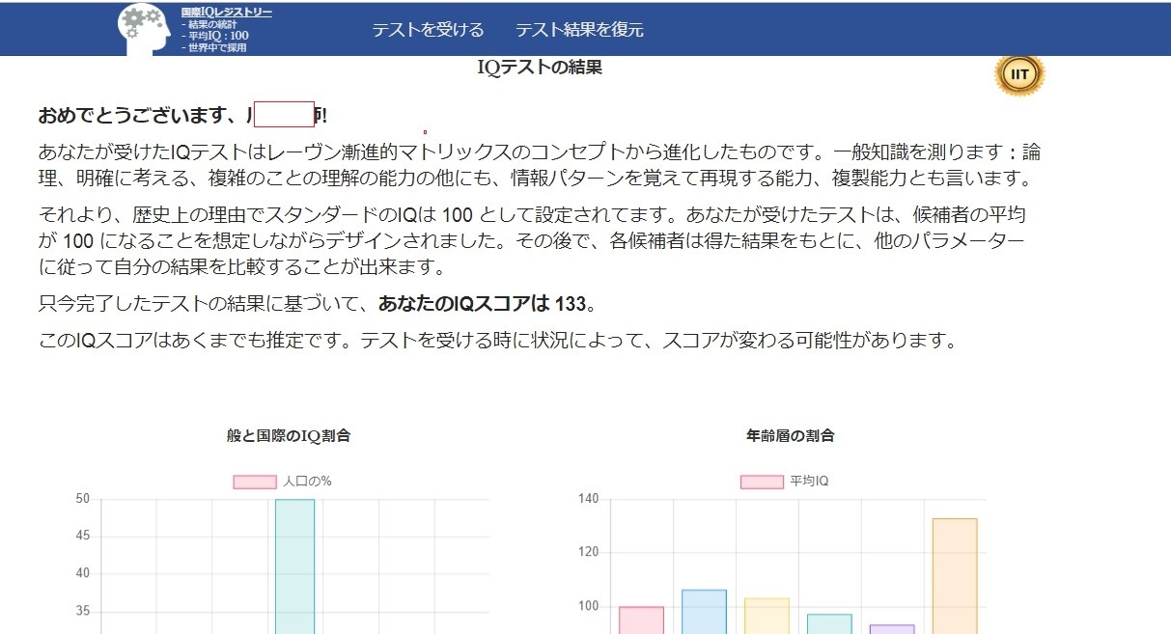The height and width of the screenshot is (634, 1171).
Task: Click the 国際IQレジストリー site title link
Action: 226,13
